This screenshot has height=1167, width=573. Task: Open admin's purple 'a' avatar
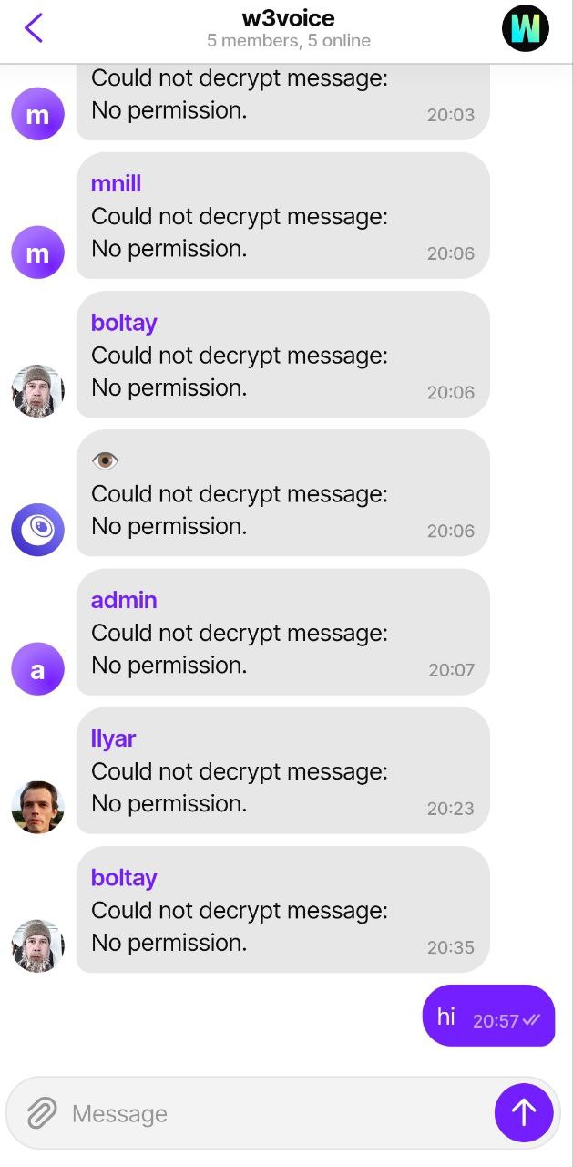tap(37, 669)
